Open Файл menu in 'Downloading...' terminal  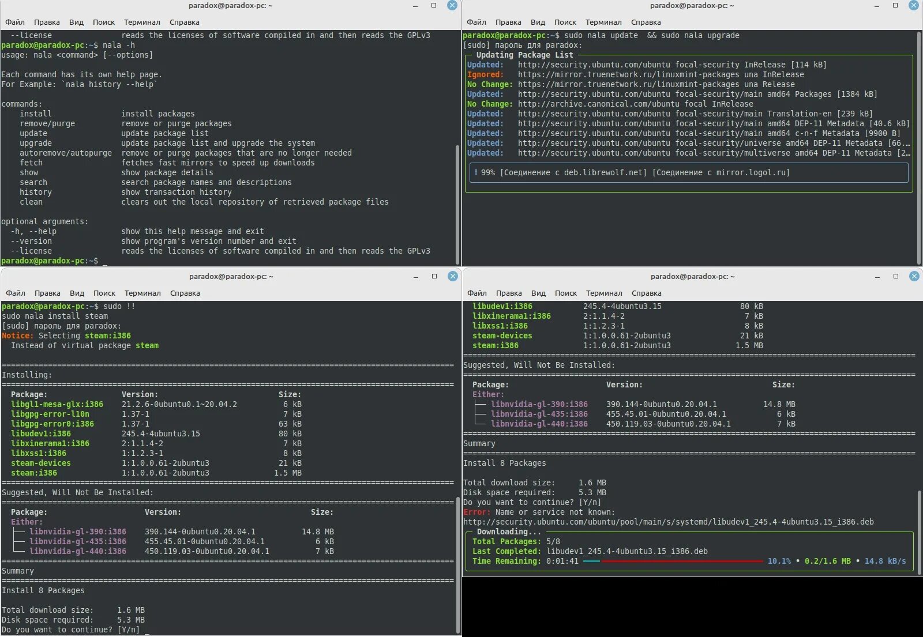477,293
